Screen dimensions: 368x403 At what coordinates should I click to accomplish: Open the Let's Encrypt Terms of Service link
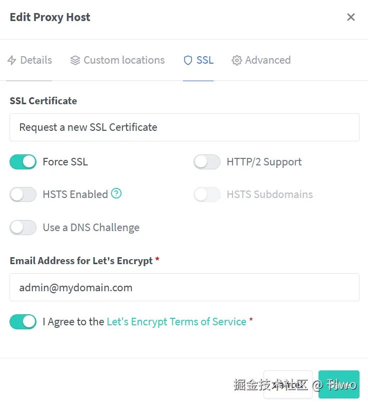click(x=176, y=322)
